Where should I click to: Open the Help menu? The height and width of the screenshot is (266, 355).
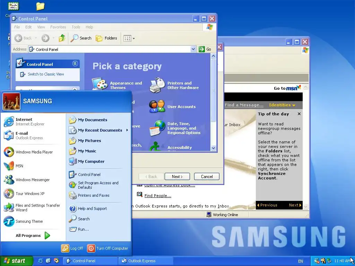tap(89, 27)
